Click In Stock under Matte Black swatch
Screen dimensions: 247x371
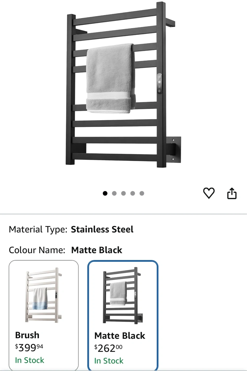tap(109, 361)
